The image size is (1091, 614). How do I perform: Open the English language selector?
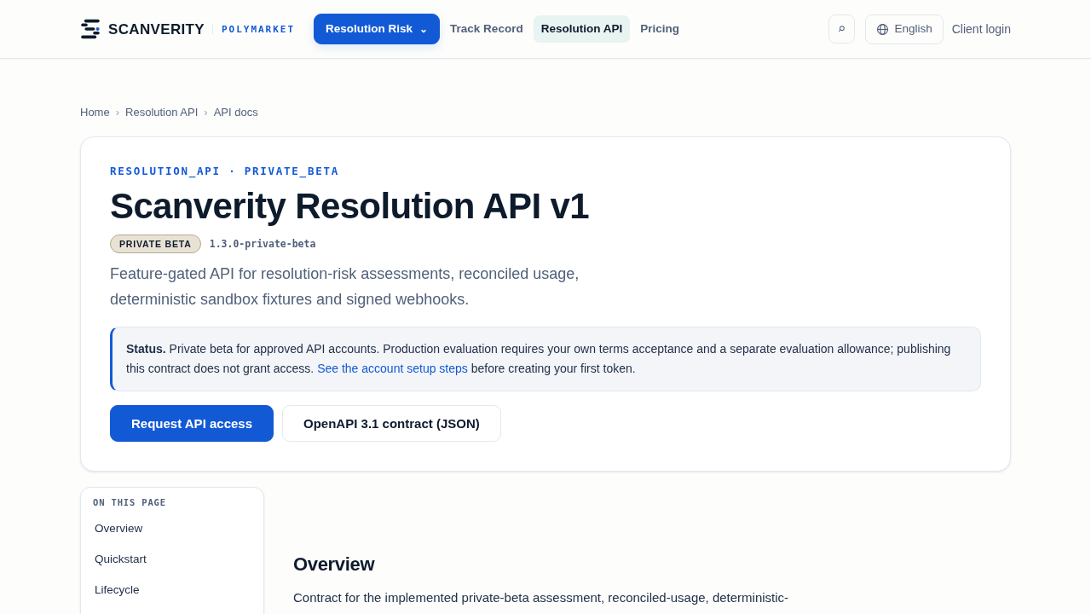click(904, 29)
